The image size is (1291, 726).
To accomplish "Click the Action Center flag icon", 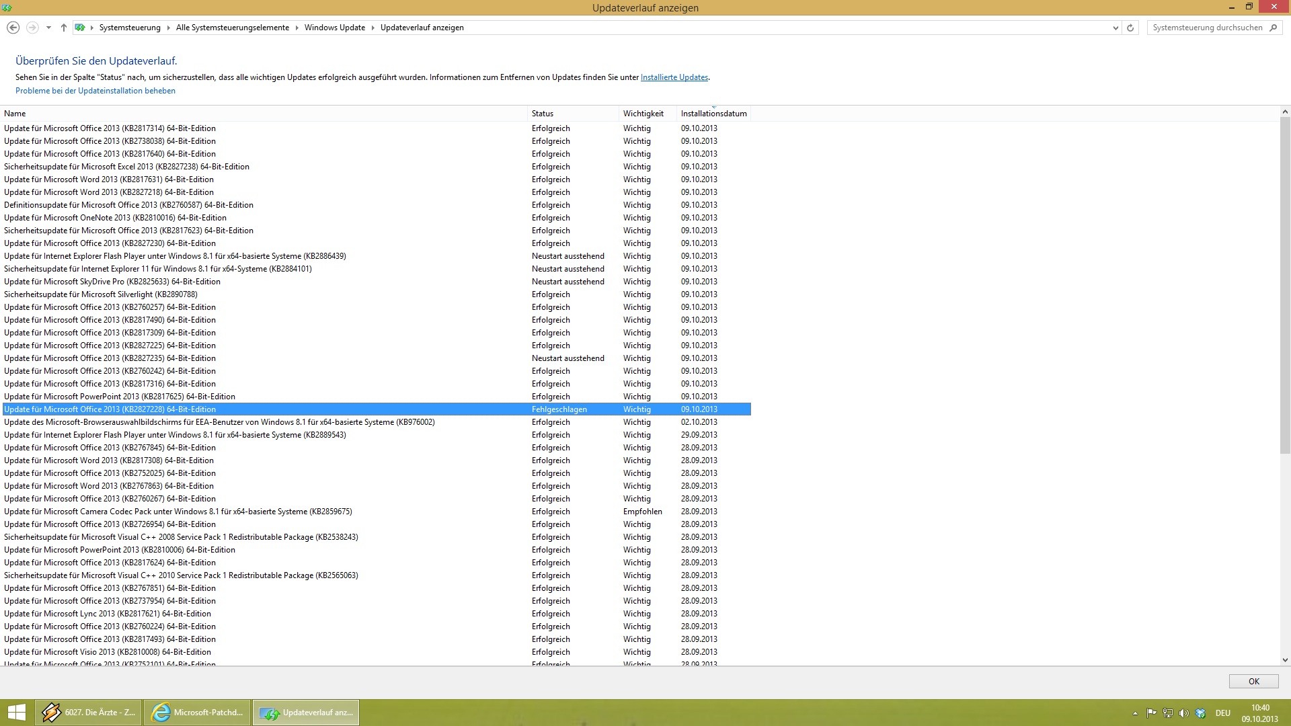I will click(x=1152, y=713).
